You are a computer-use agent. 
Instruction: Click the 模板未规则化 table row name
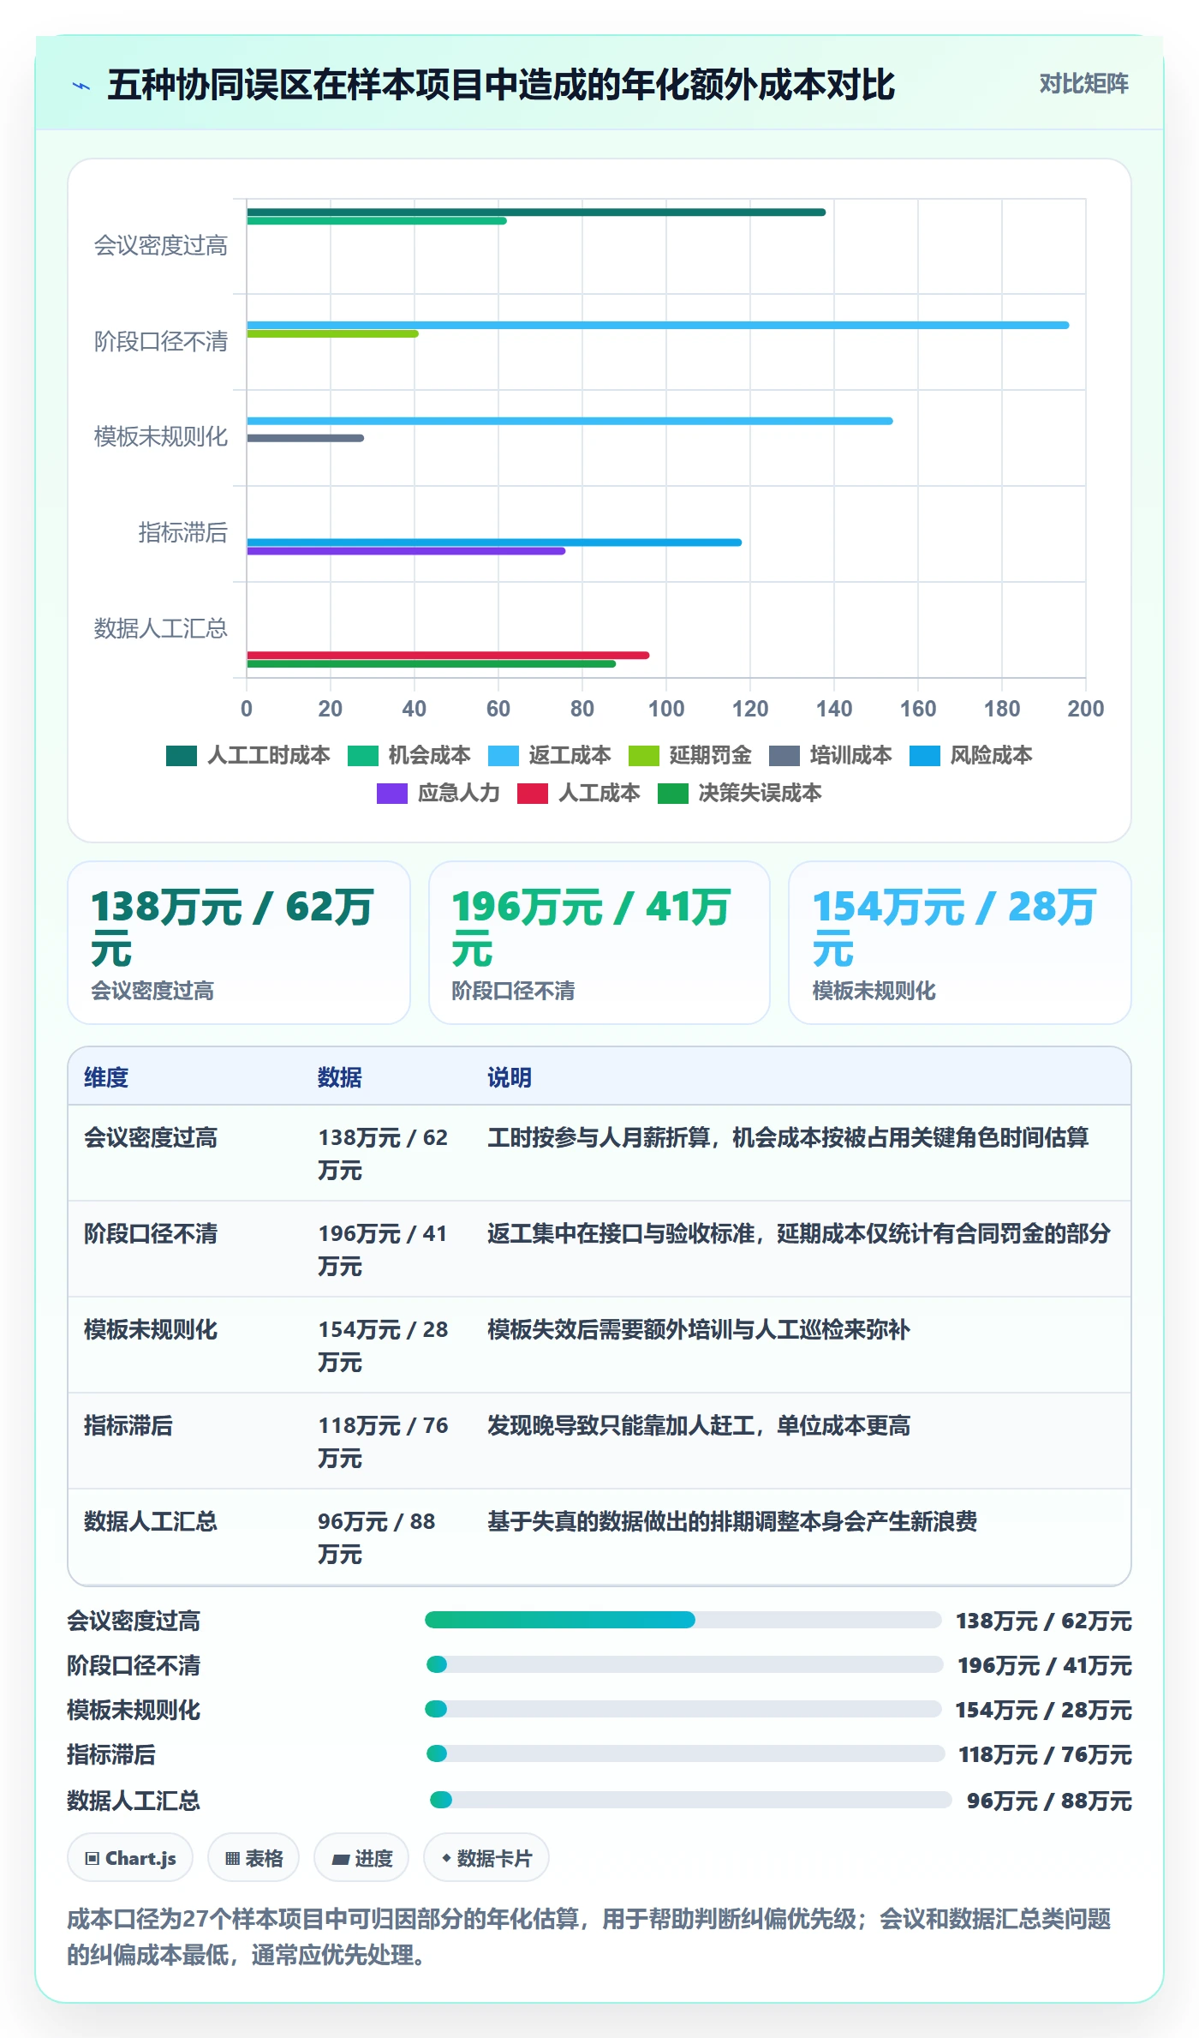pos(151,1329)
